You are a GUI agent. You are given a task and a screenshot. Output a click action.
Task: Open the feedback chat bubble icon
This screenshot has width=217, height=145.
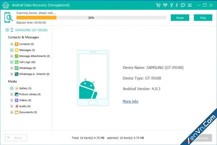(x=183, y=5)
